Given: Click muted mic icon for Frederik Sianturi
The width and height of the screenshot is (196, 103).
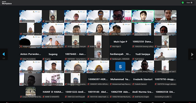Looking at the screenshot, I should [x=133, y=84].
